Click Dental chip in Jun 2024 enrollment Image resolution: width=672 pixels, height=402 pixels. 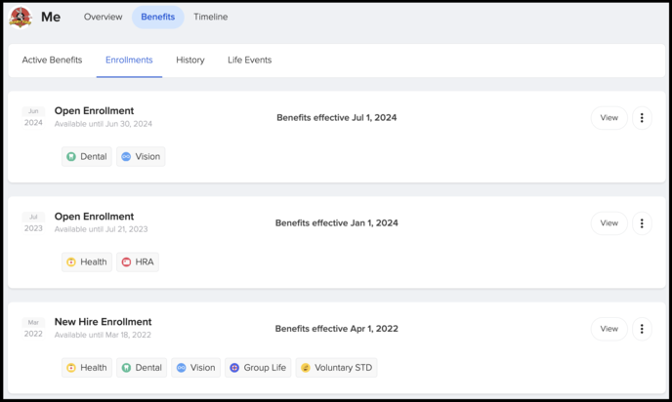coord(87,157)
